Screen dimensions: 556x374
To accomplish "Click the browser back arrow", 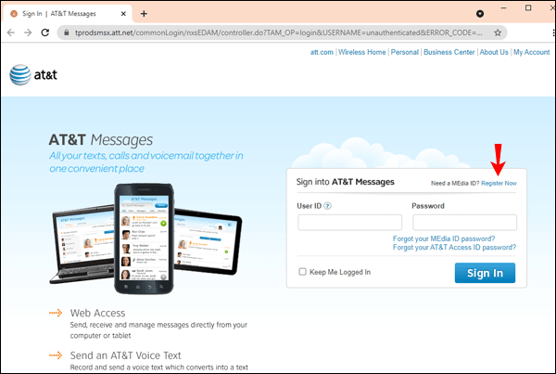I will point(10,32).
